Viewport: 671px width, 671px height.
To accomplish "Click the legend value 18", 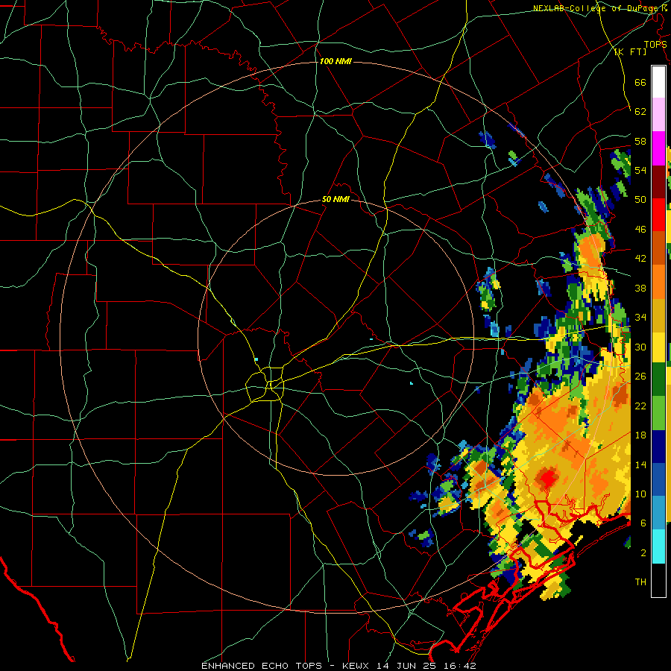I will click(640, 435).
